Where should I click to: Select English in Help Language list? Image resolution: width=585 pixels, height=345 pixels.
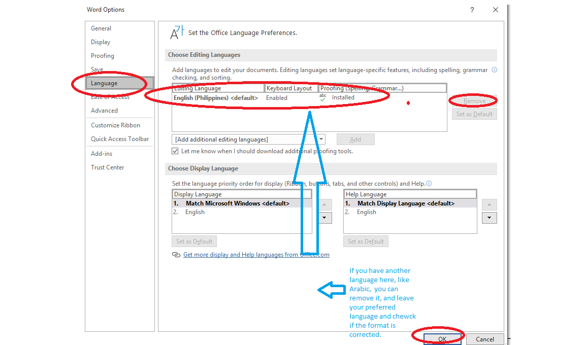(x=410, y=212)
